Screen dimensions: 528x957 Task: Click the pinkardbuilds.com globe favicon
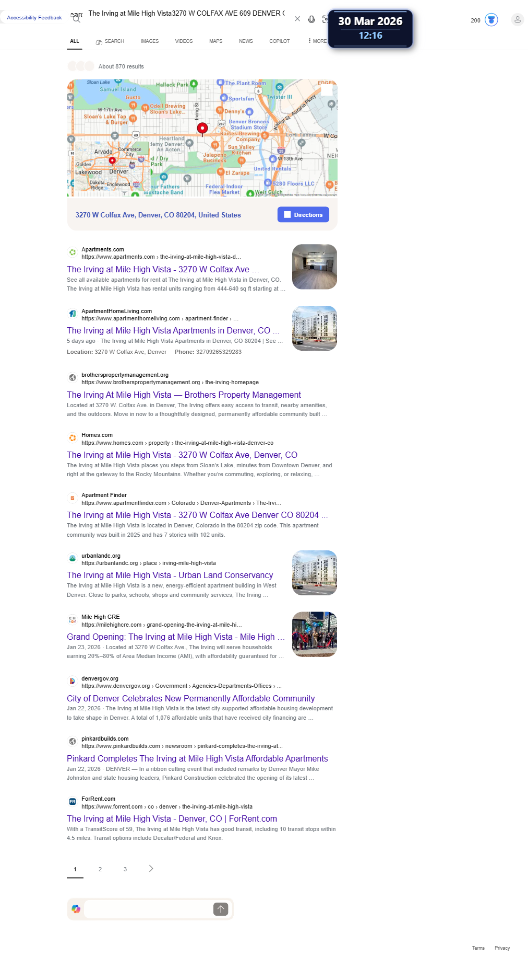[x=73, y=741]
